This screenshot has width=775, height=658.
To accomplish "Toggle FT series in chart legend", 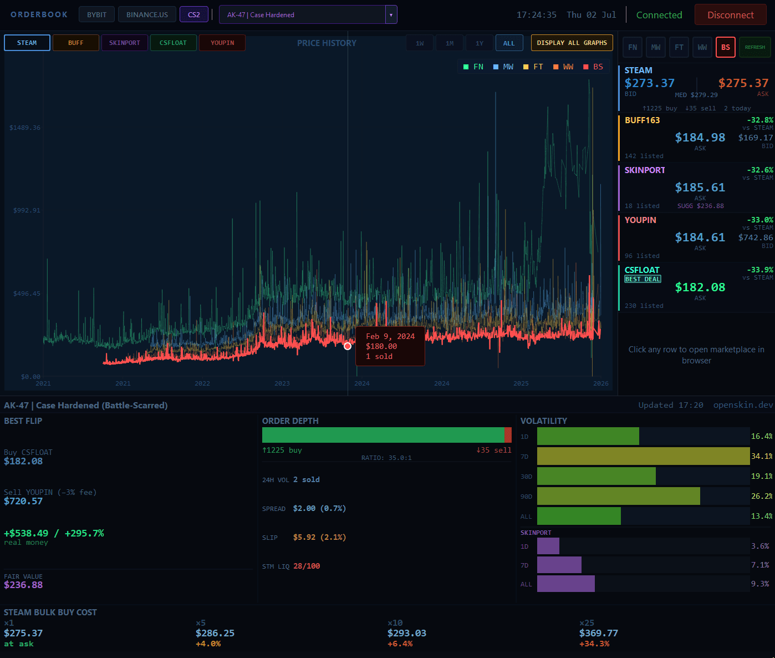I will [x=533, y=67].
